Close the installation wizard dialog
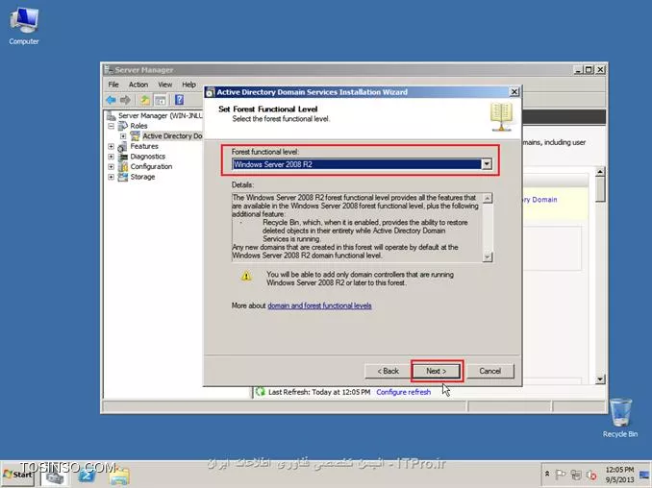 pos(514,92)
